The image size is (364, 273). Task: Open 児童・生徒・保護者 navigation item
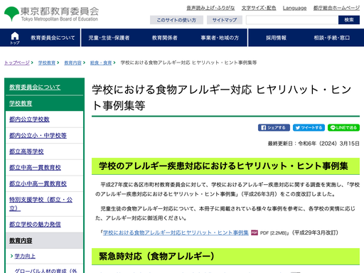109,38
